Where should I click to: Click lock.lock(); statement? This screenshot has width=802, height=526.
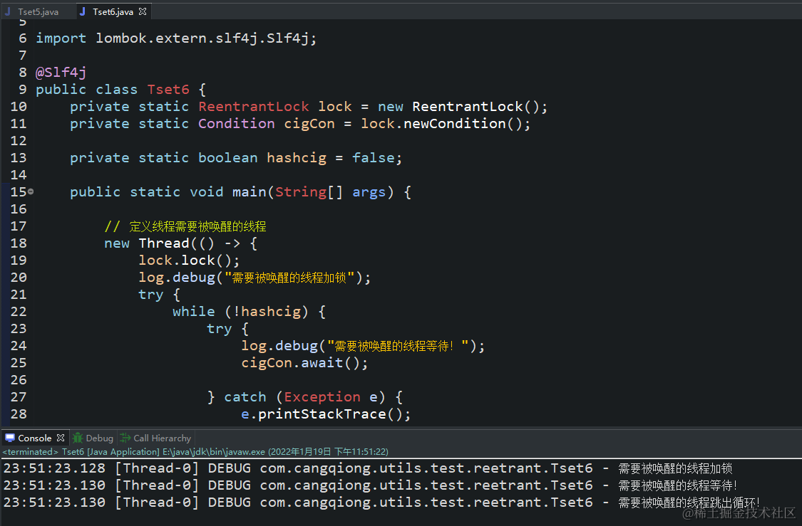tap(189, 261)
